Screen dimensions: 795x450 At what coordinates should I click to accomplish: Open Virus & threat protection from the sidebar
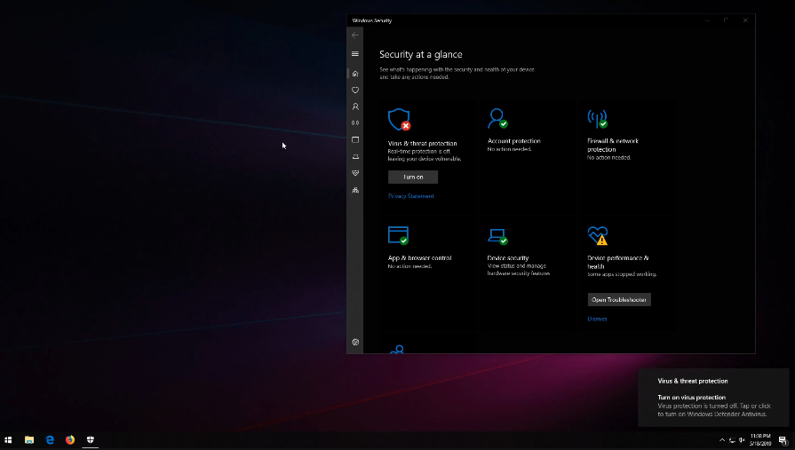pyautogui.click(x=355, y=90)
